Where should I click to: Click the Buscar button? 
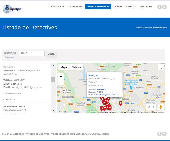[x=51, y=54]
